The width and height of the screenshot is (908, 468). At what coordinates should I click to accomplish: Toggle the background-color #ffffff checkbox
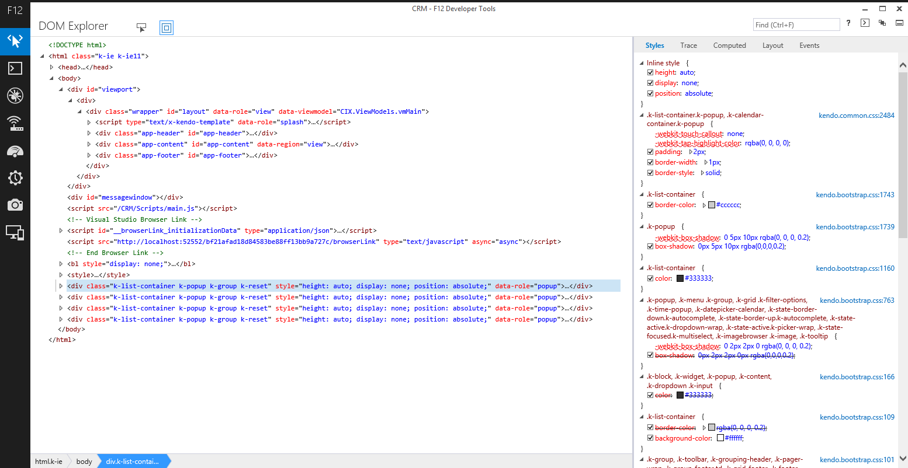point(650,438)
